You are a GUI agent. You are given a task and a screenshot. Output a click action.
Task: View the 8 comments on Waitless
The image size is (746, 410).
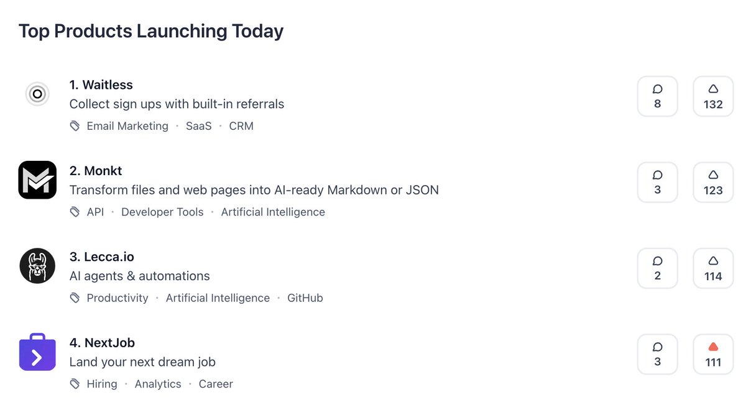click(658, 96)
